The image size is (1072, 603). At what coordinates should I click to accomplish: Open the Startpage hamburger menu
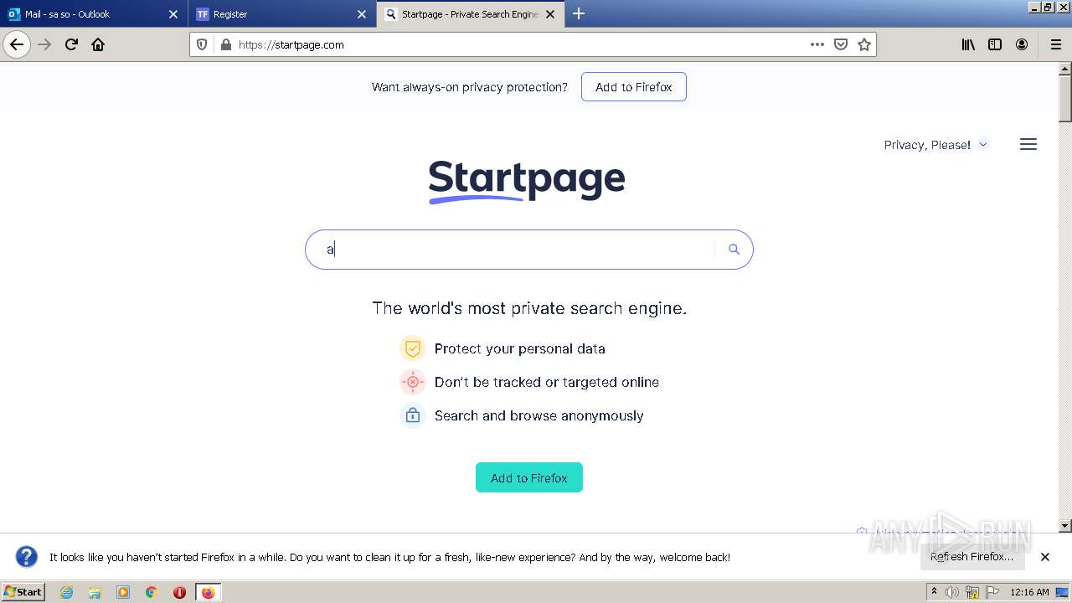(x=1028, y=144)
